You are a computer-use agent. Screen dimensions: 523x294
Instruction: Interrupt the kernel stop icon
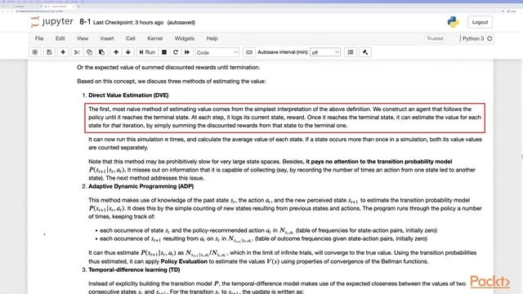[x=164, y=52]
